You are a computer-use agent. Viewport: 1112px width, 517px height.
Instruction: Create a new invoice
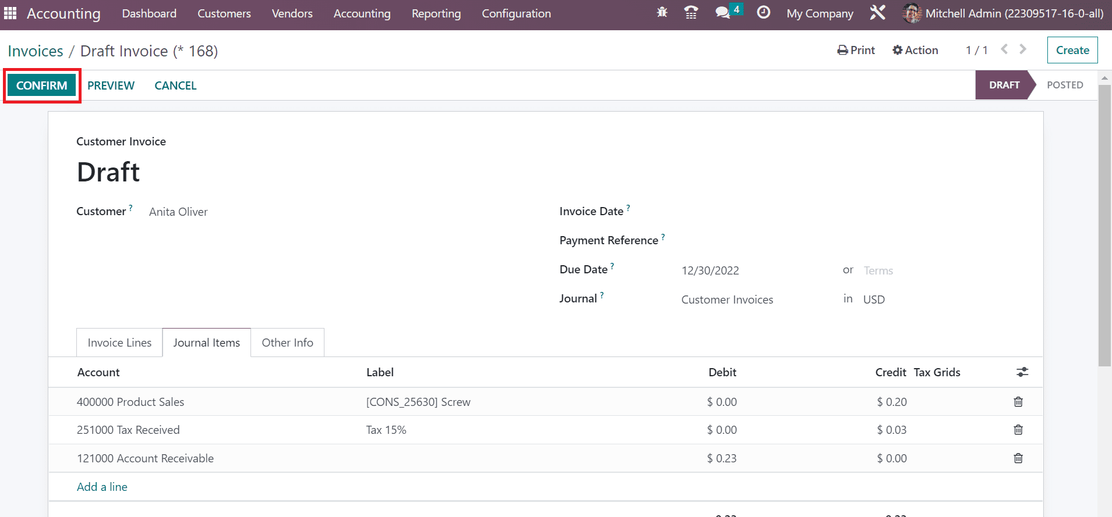tap(1072, 50)
